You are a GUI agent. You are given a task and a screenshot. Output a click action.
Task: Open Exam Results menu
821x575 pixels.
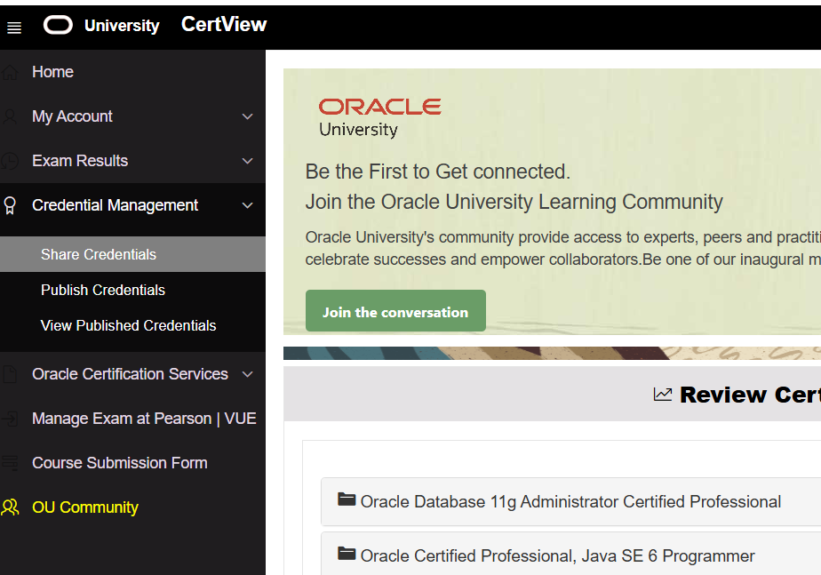(x=132, y=161)
